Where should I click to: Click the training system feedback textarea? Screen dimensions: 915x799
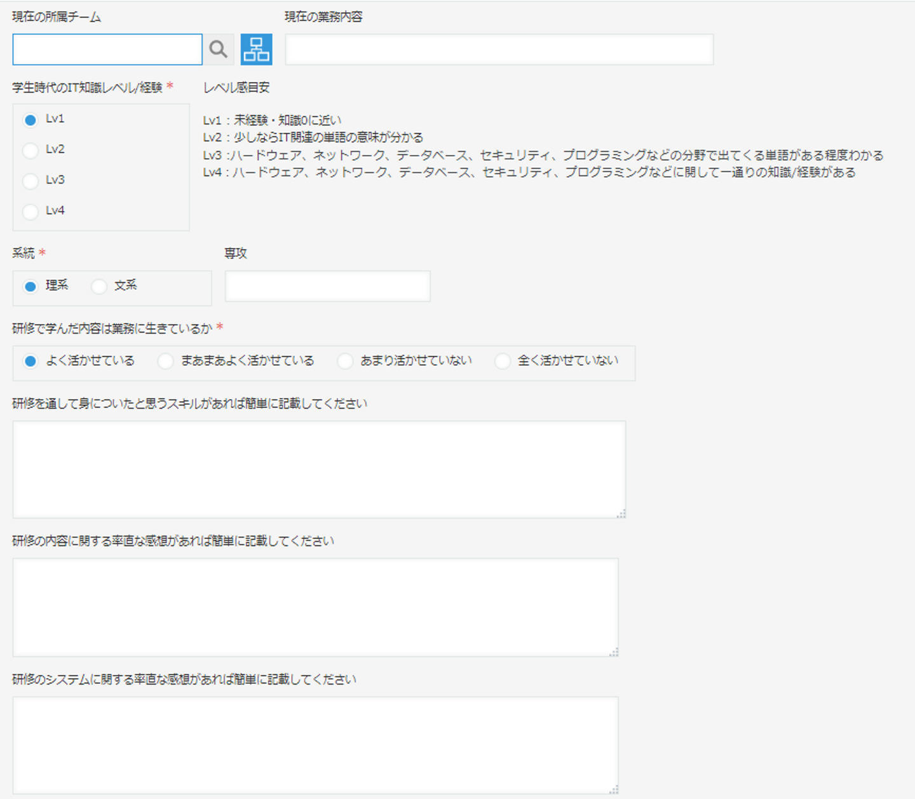315,745
